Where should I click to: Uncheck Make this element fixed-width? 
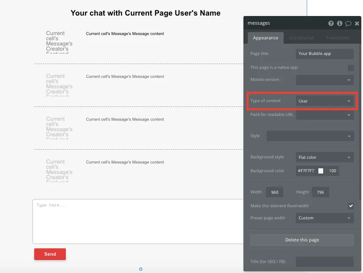point(351,206)
